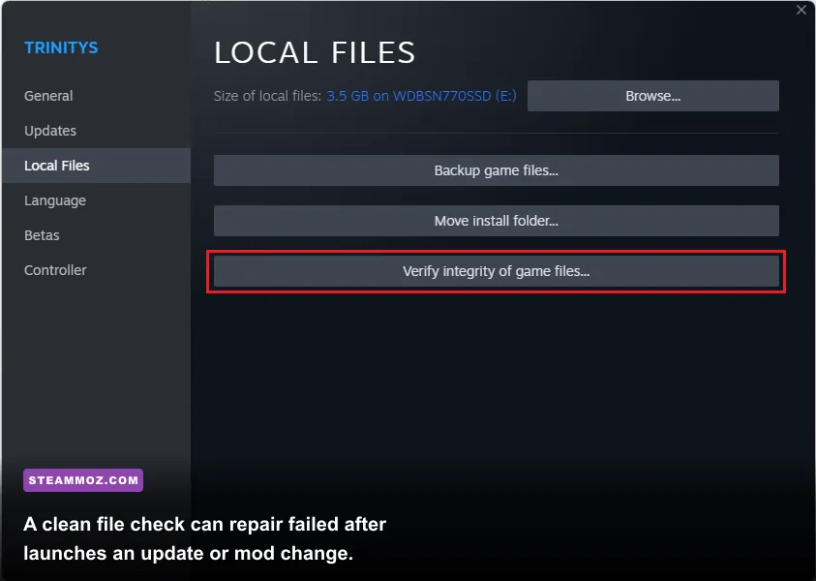Close the properties window with X
Image resolution: width=816 pixels, height=581 pixels.
click(x=801, y=10)
